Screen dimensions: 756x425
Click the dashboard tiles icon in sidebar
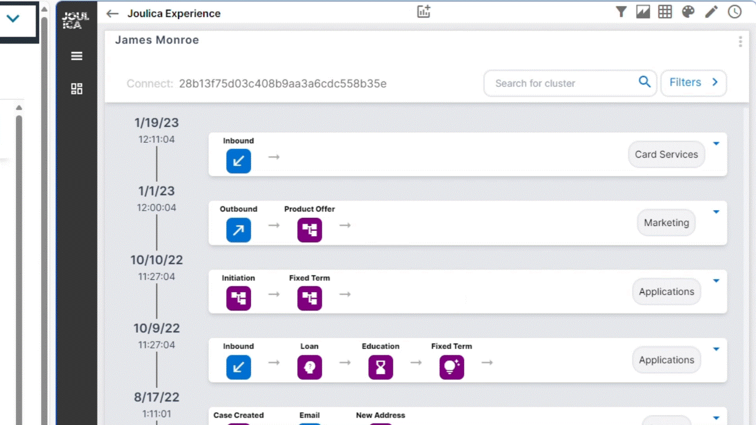click(x=76, y=89)
